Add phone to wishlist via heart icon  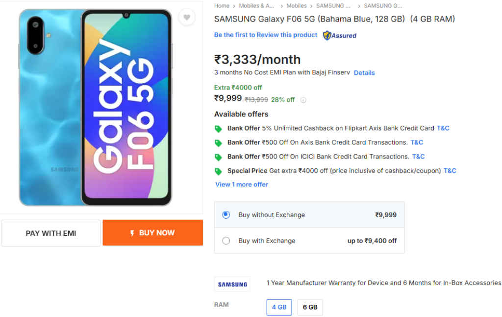coord(187,17)
